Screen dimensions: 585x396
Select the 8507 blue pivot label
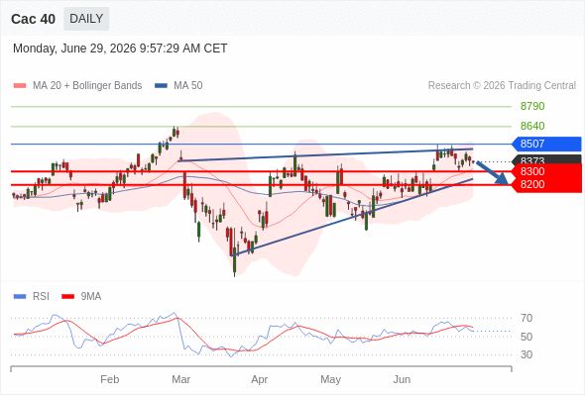pyautogui.click(x=546, y=144)
